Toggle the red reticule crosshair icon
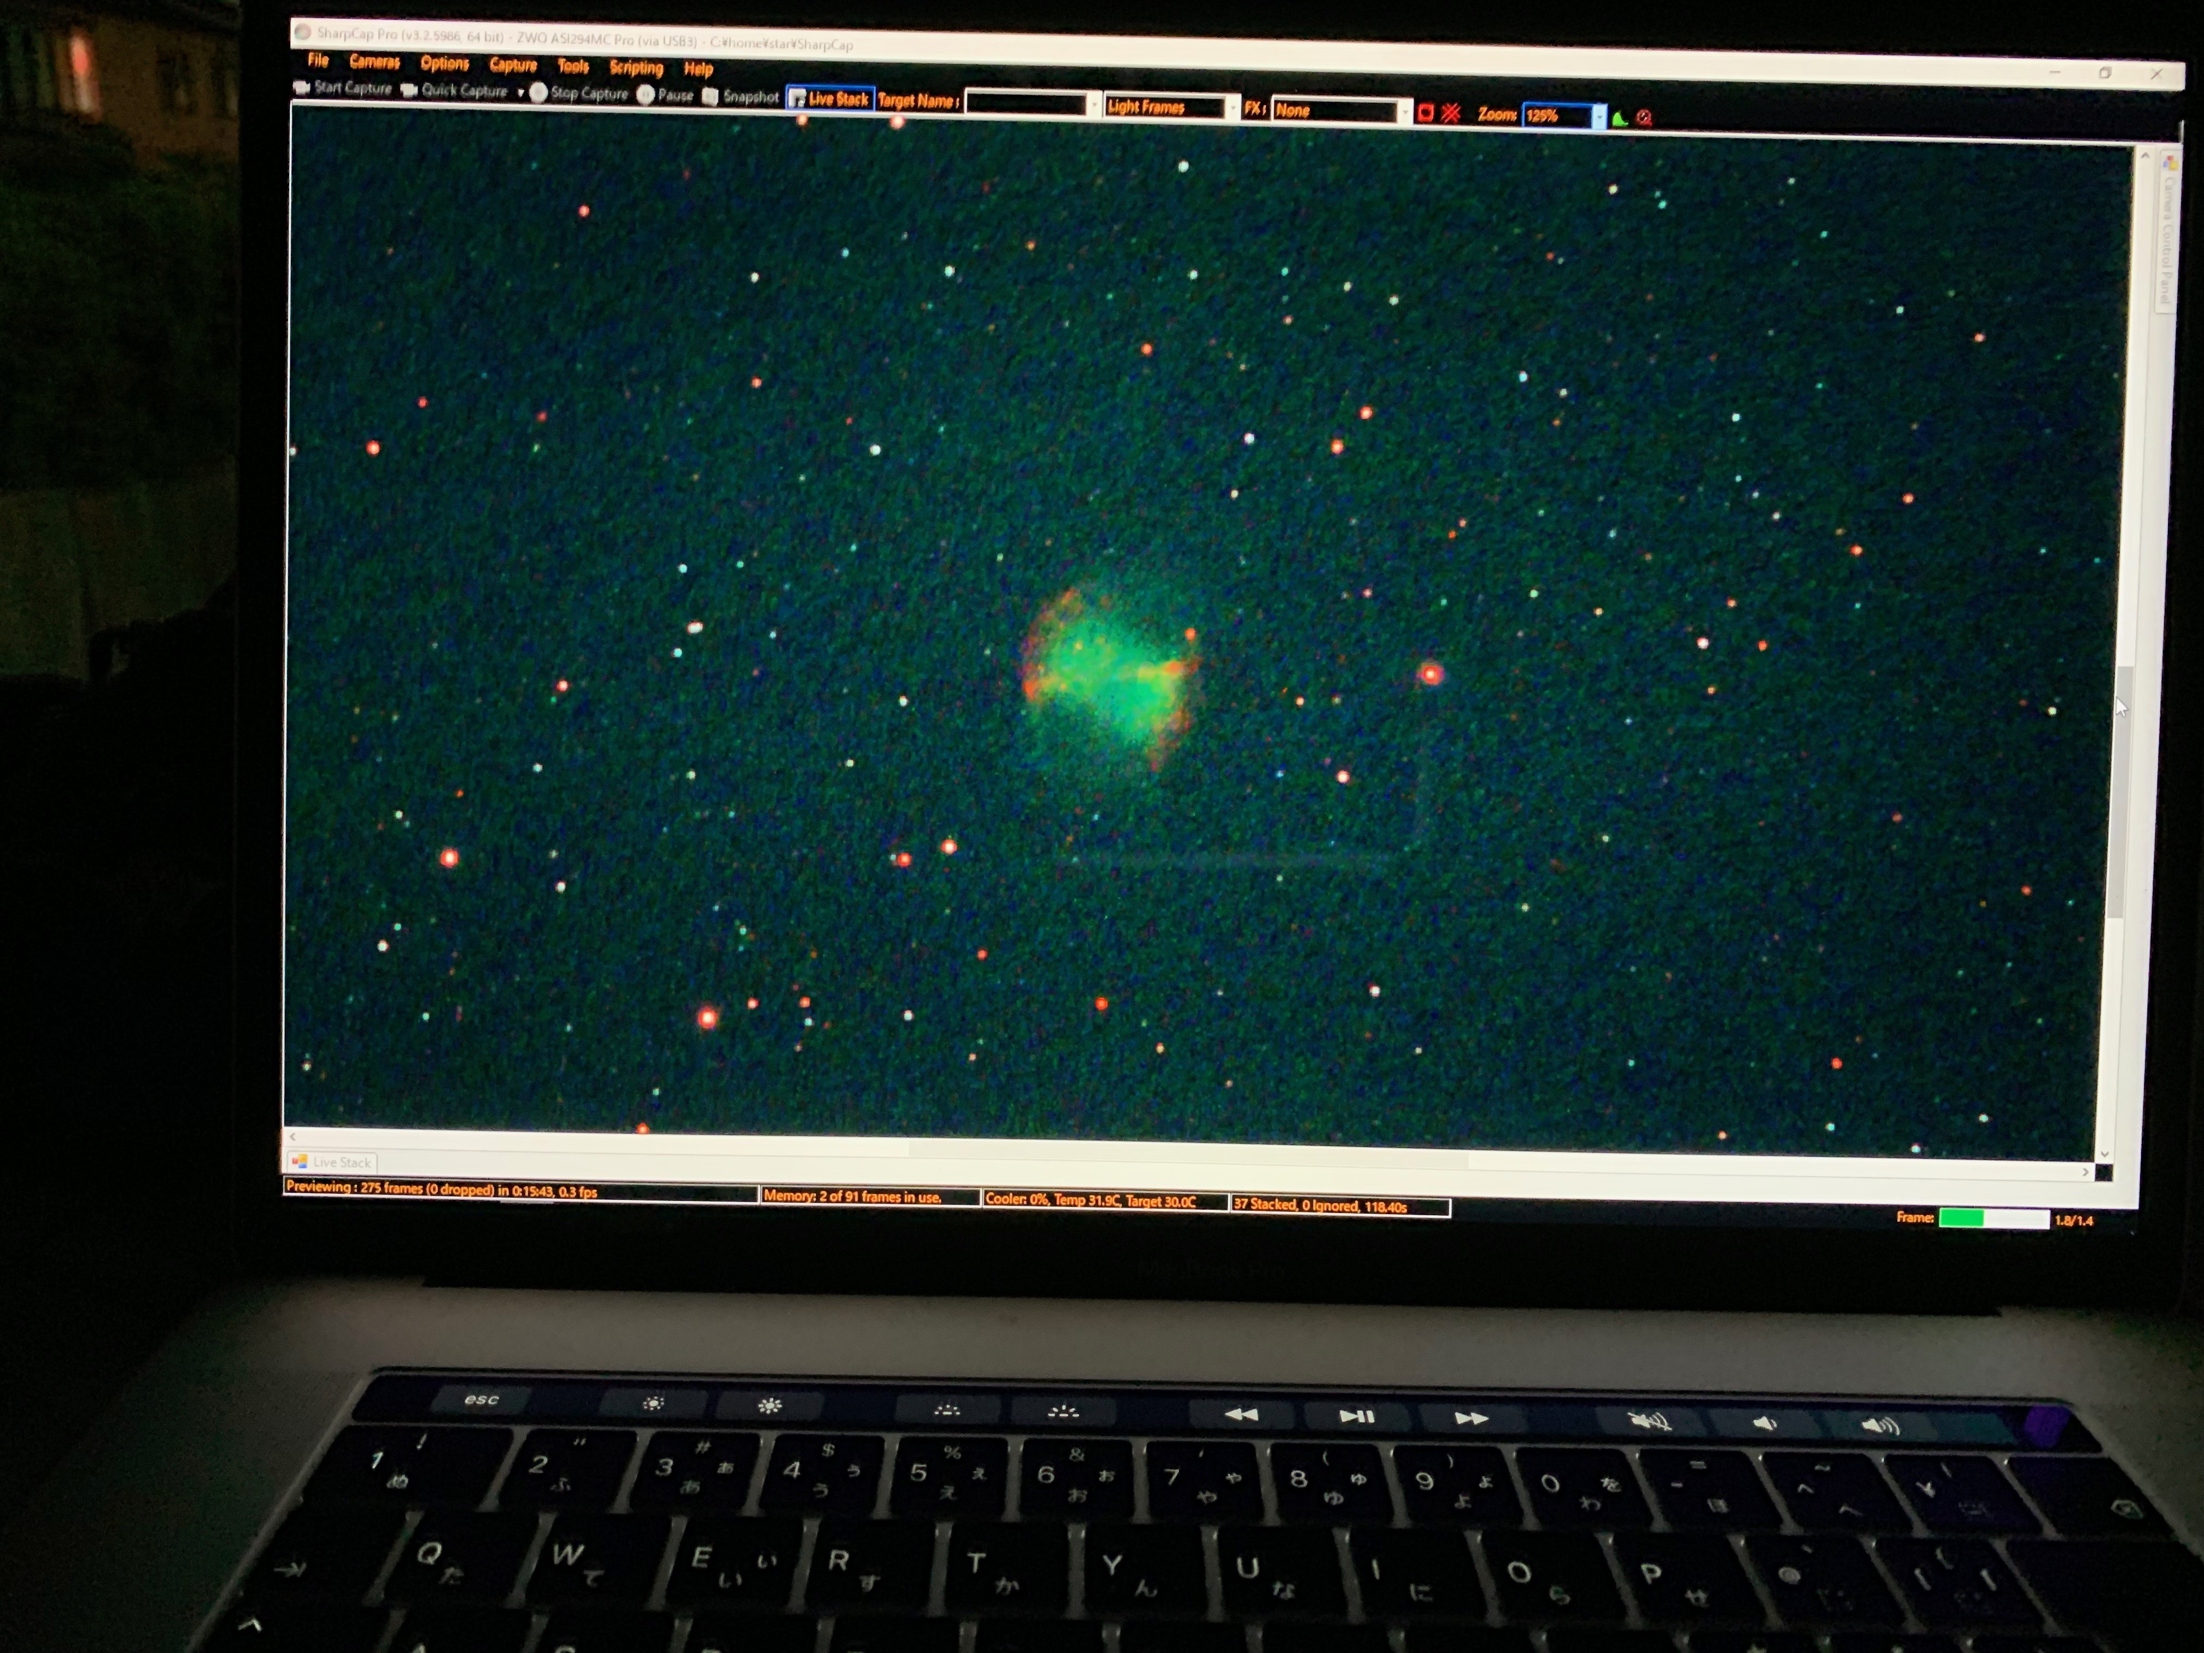 [1451, 114]
